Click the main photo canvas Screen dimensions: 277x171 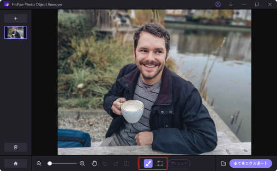pyautogui.click(x=154, y=82)
